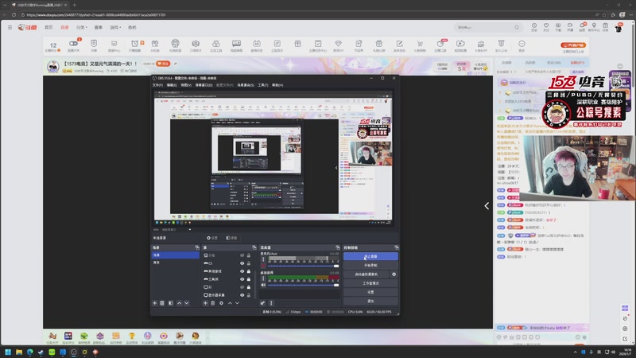
Task: Move scene up using Scenes panel arrow
Action: pos(180,303)
